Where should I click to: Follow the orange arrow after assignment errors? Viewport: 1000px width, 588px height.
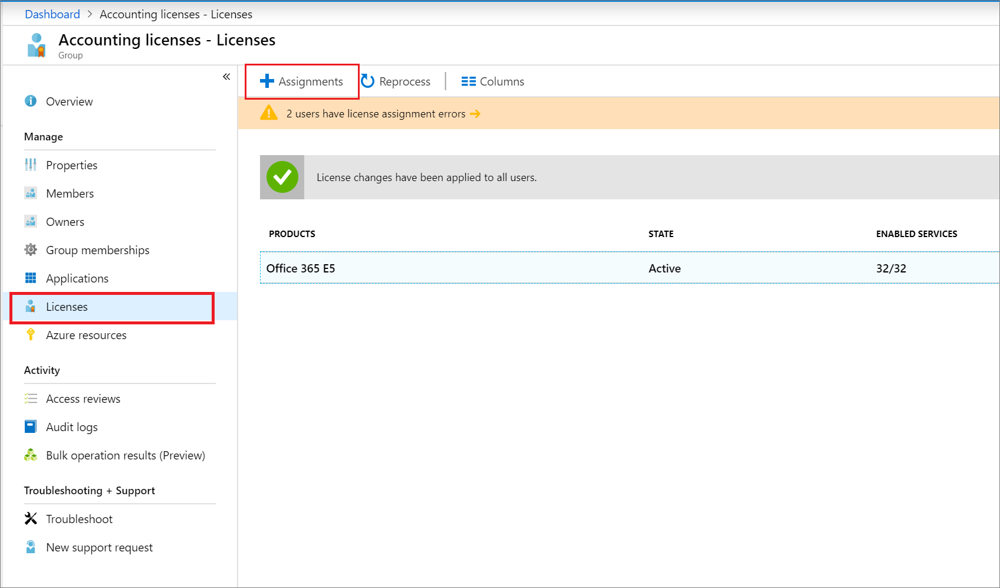tap(475, 114)
